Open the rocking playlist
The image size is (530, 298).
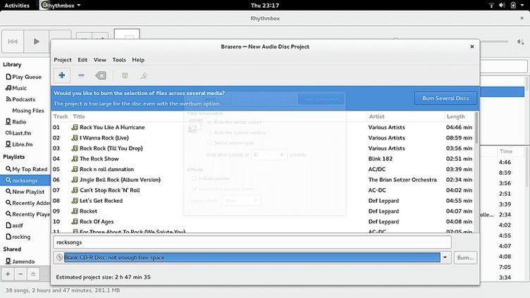pos(21,237)
